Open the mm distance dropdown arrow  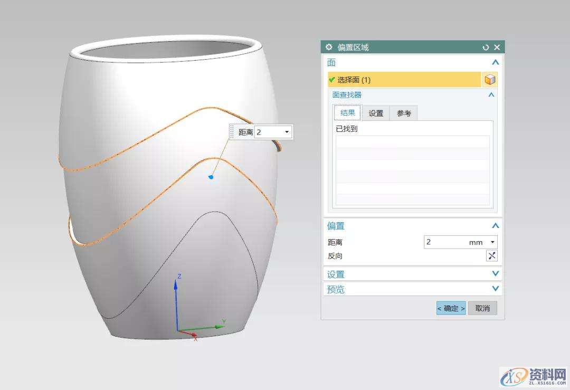pos(492,242)
